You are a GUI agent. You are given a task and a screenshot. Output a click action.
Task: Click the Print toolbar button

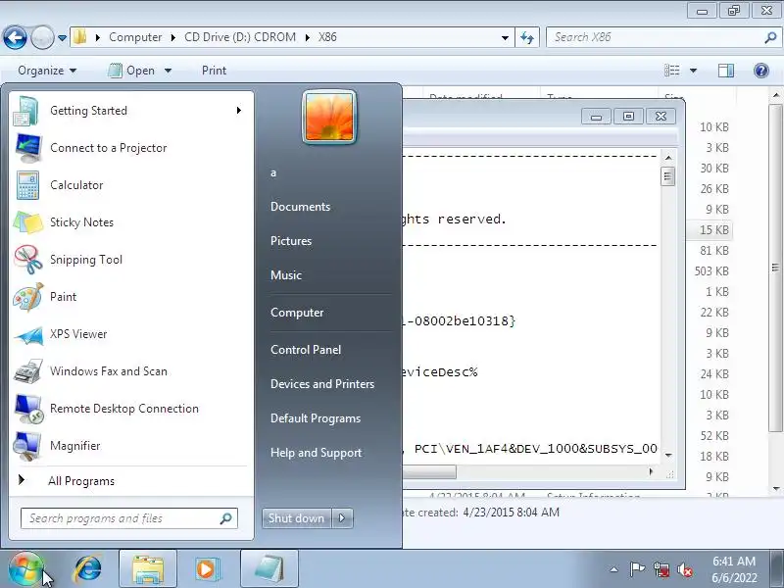tap(214, 71)
